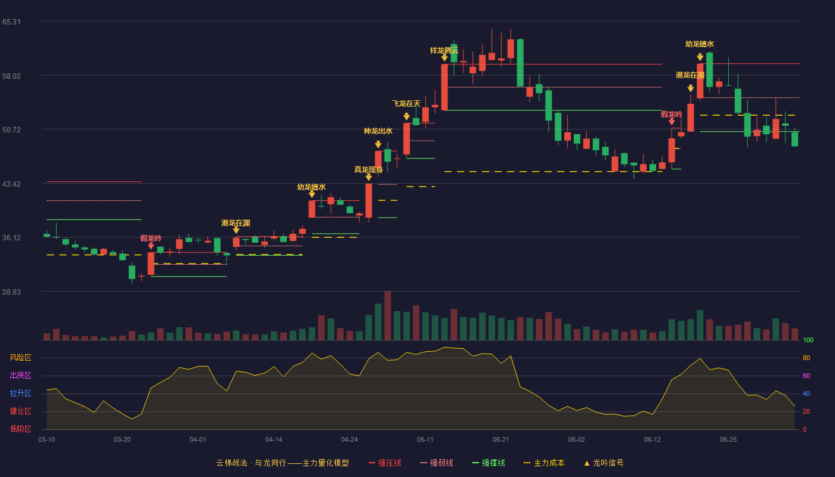Click the 36.12 price axis label
835x477 pixels.
(x=11, y=238)
